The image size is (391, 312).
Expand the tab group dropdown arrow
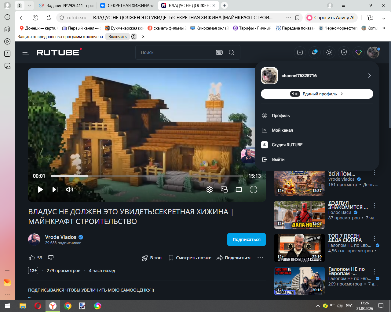29,5
